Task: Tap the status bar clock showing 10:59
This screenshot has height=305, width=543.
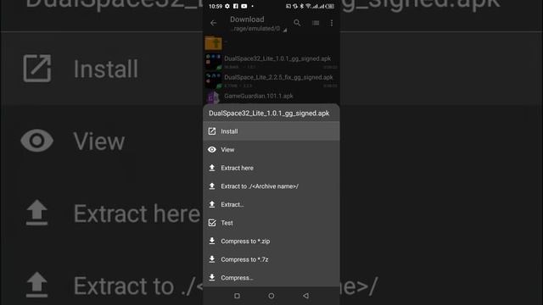Action: click(216, 6)
